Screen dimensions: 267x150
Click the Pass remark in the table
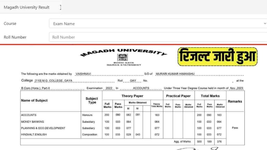tap(235, 128)
